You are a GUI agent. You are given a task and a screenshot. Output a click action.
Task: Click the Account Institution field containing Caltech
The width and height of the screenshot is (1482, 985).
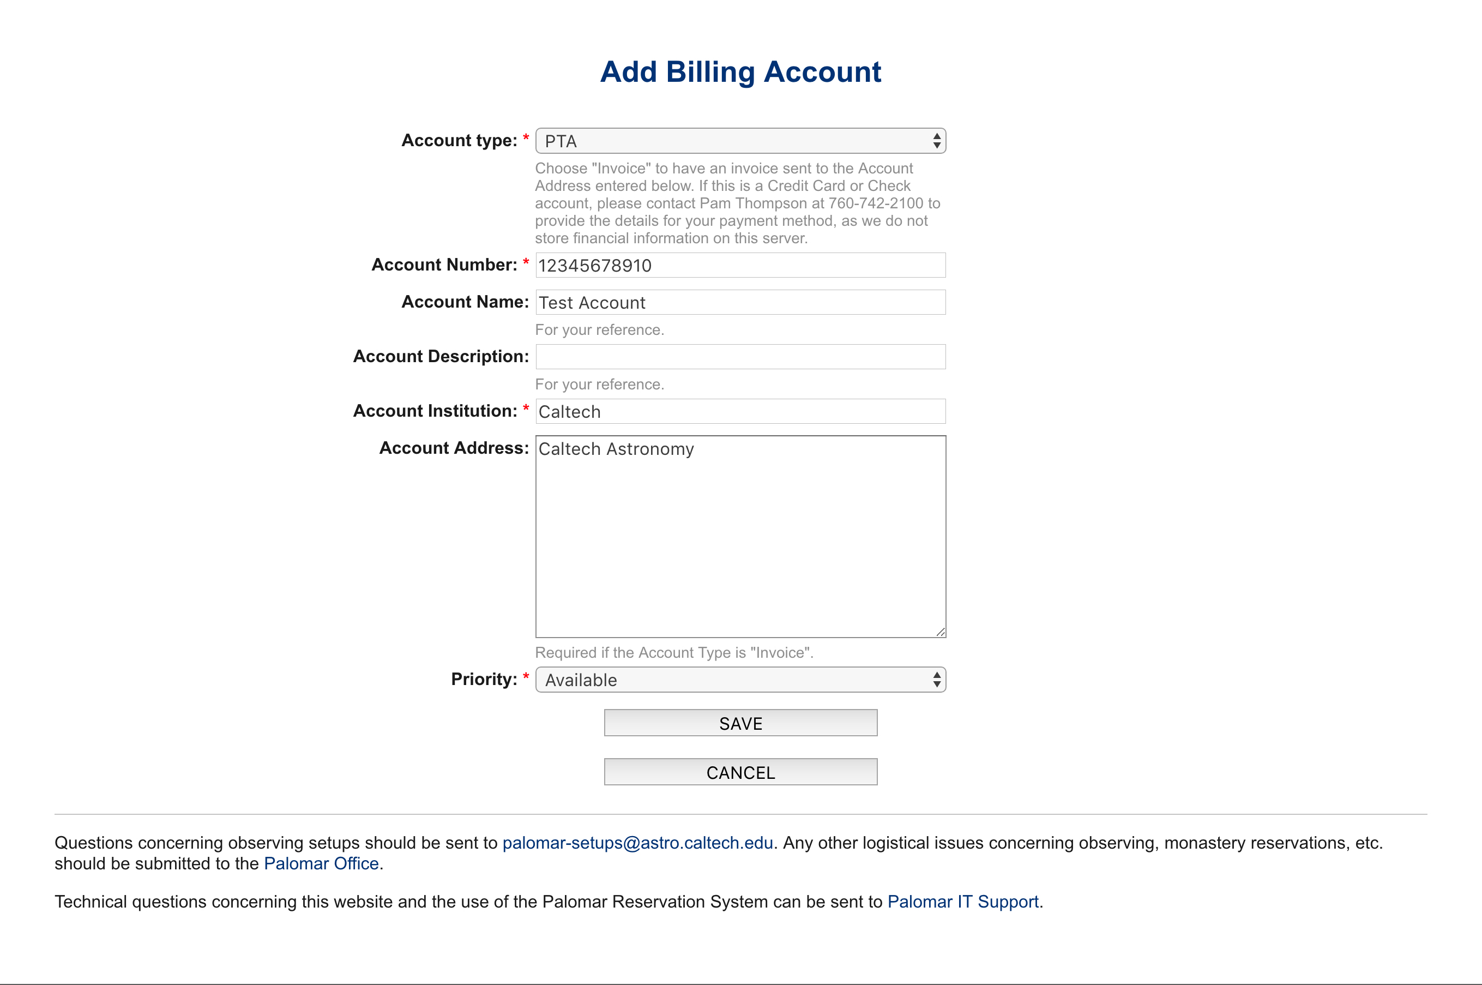point(740,411)
